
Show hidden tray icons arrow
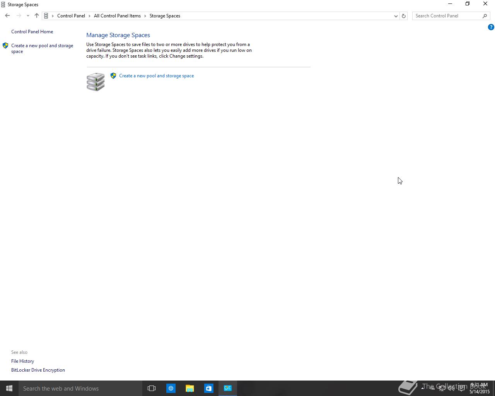(x=422, y=388)
